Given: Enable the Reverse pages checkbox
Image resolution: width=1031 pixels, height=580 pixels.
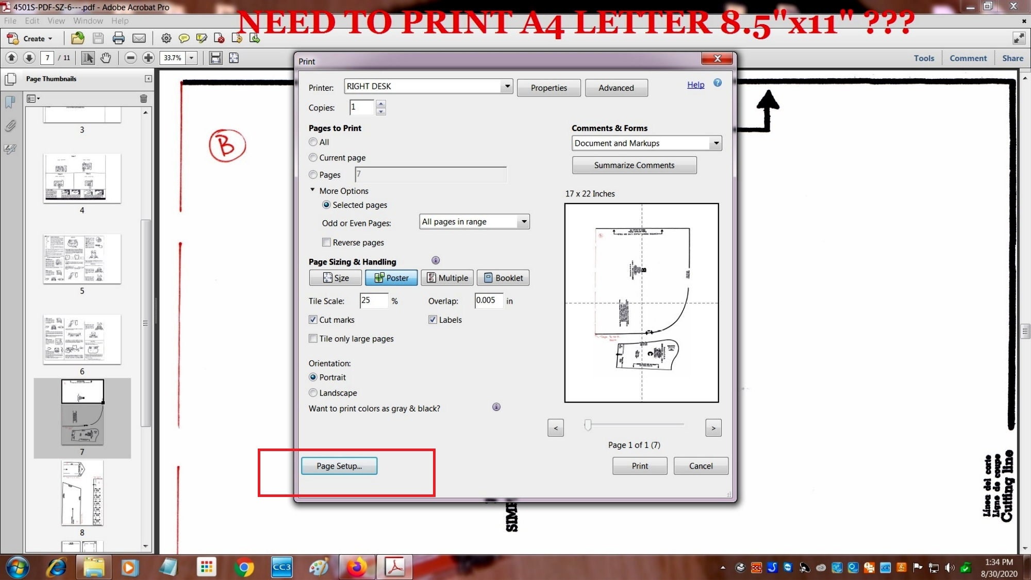Looking at the screenshot, I should click(x=326, y=242).
